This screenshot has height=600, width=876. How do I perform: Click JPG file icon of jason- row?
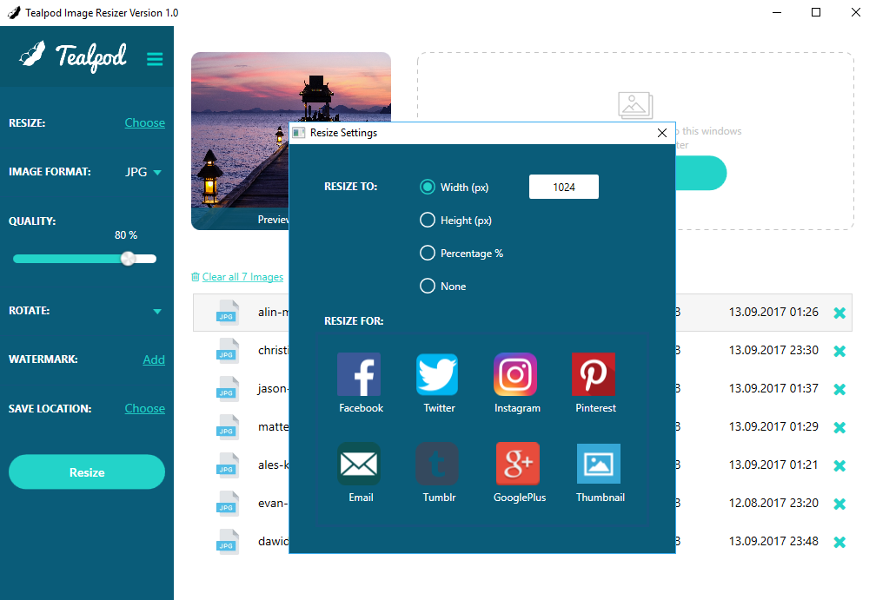pos(228,389)
